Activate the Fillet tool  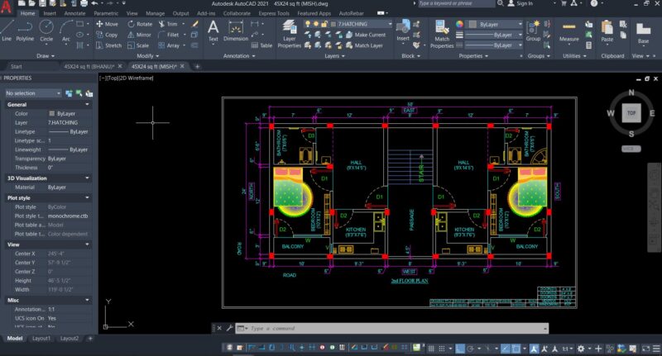click(169, 35)
